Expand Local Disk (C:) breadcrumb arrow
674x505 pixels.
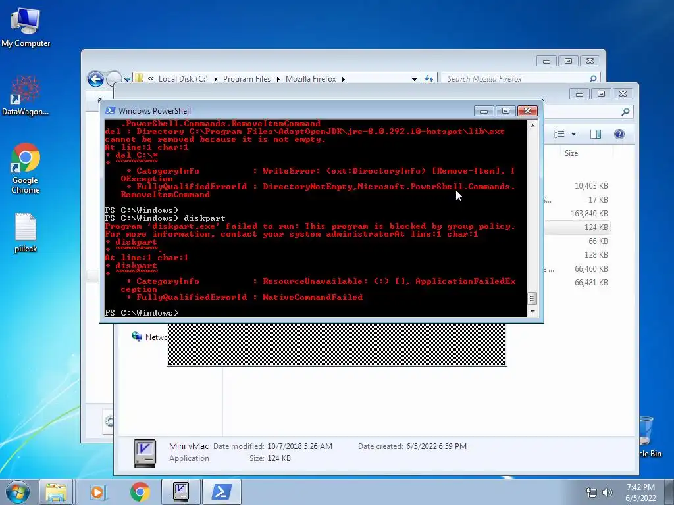click(x=215, y=79)
